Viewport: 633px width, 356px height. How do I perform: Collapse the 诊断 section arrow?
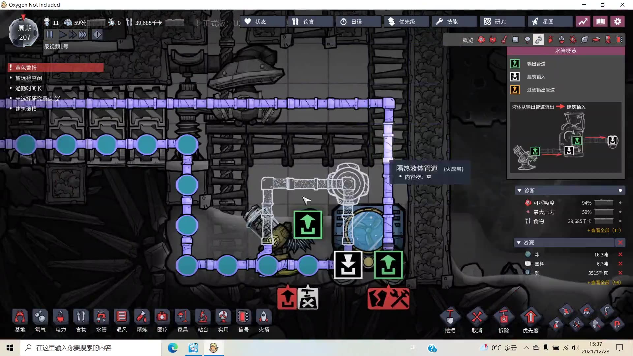519,191
